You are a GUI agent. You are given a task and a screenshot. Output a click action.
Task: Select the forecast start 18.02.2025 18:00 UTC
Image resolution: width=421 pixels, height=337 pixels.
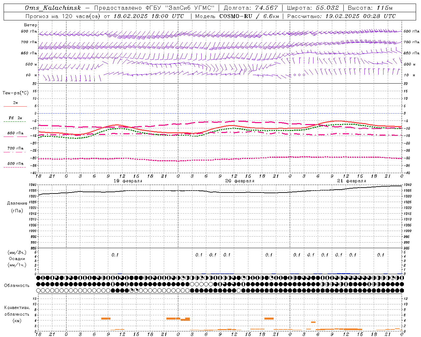click(x=149, y=16)
